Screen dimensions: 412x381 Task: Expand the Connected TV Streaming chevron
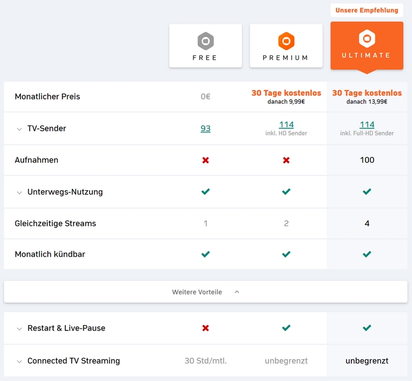click(x=19, y=362)
